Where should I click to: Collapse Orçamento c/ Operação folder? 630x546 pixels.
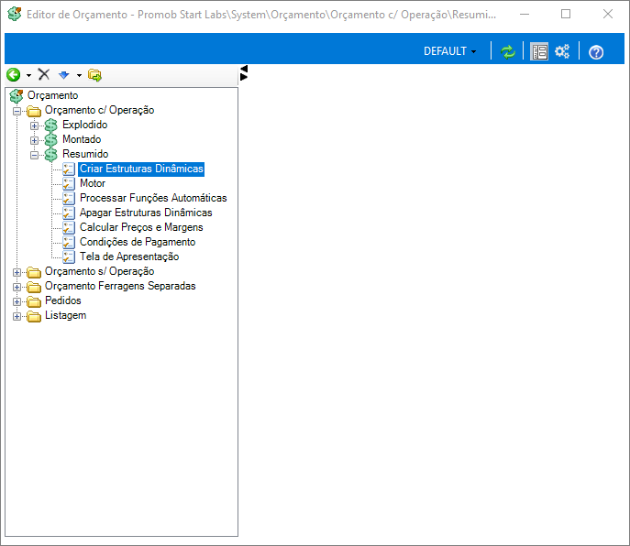coord(17,111)
